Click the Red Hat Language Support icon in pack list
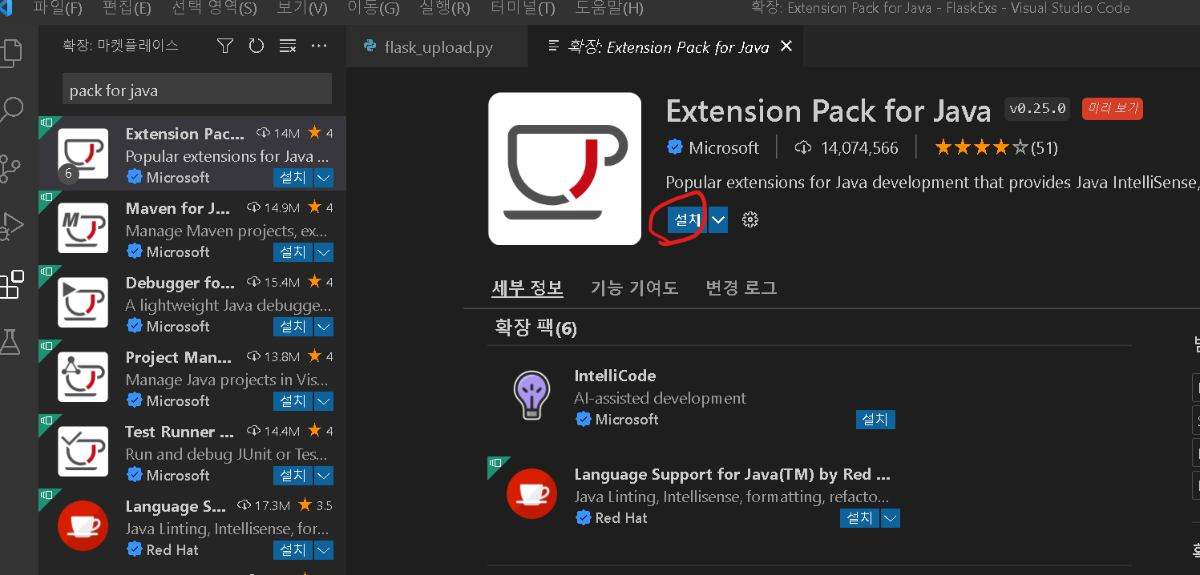 pyautogui.click(x=532, y=493)
